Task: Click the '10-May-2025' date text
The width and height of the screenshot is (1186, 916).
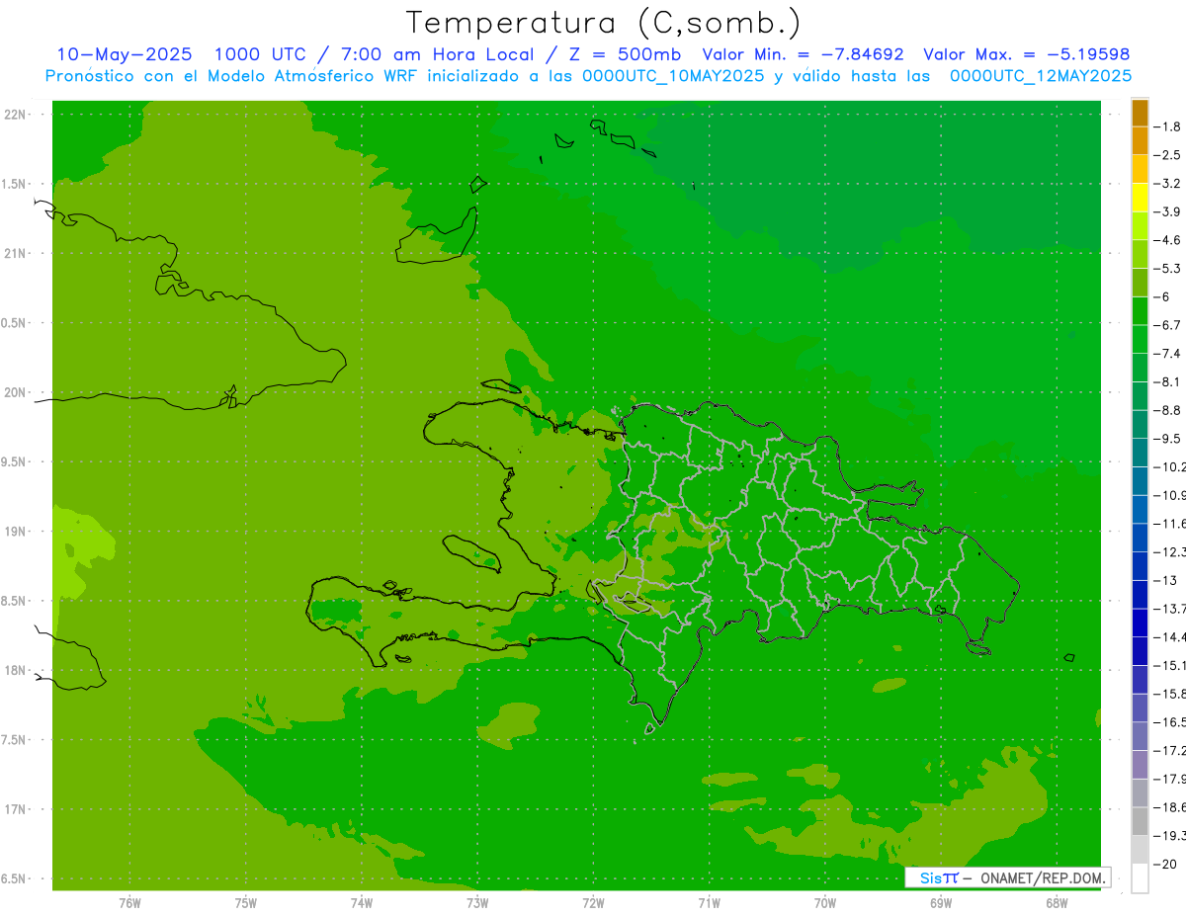Action: [x=124, y=54]
